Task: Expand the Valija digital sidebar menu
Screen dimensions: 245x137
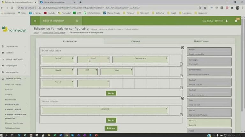Action: 14,66
